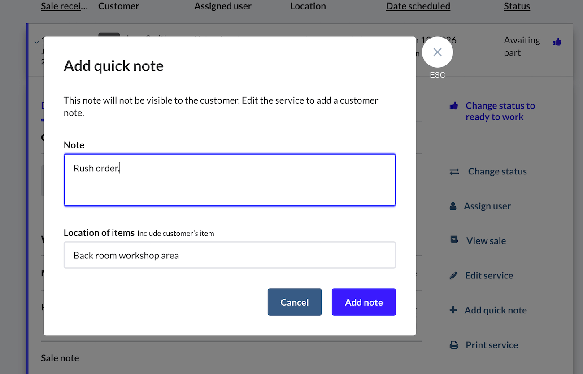Viewport: 583px width, 374px height.
Task: Sort by the Sale receipt column header
Action: [65, 6]
